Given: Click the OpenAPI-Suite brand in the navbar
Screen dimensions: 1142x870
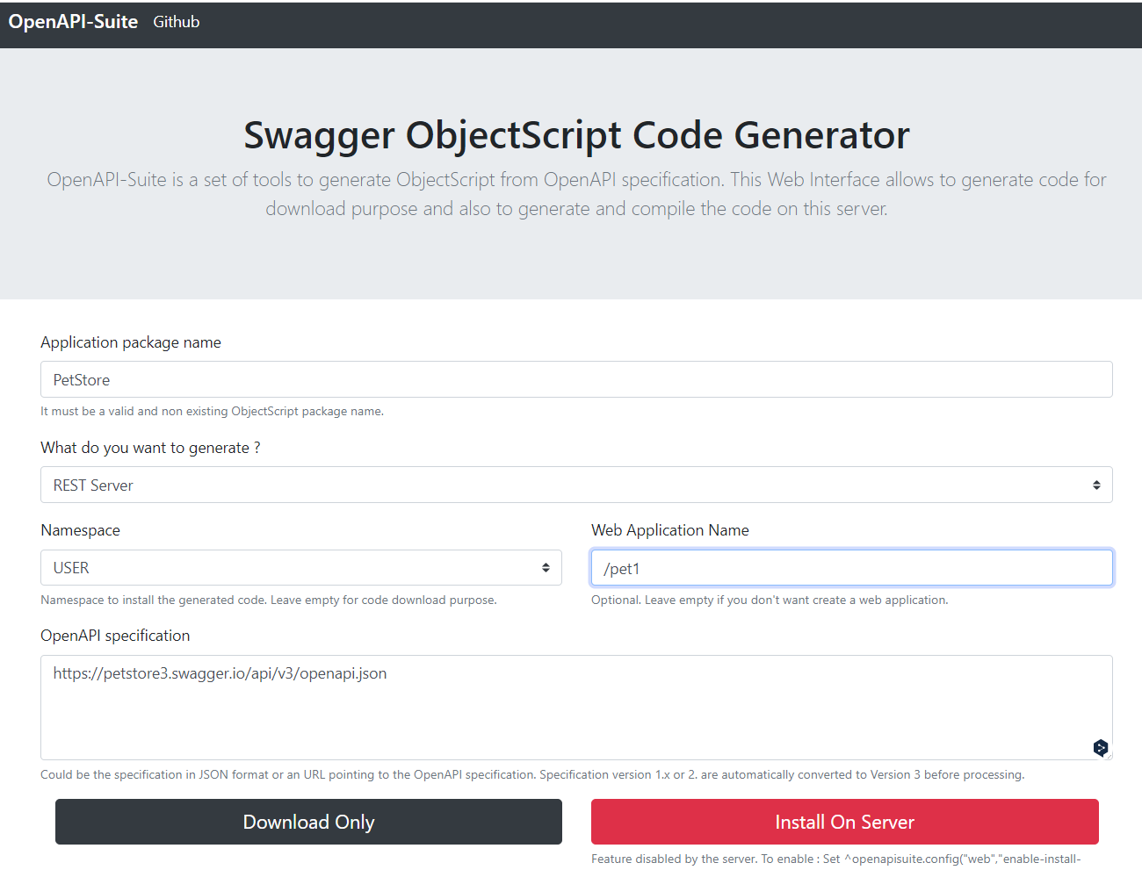Looking at the screenshot, I should [x=73, y=22].
